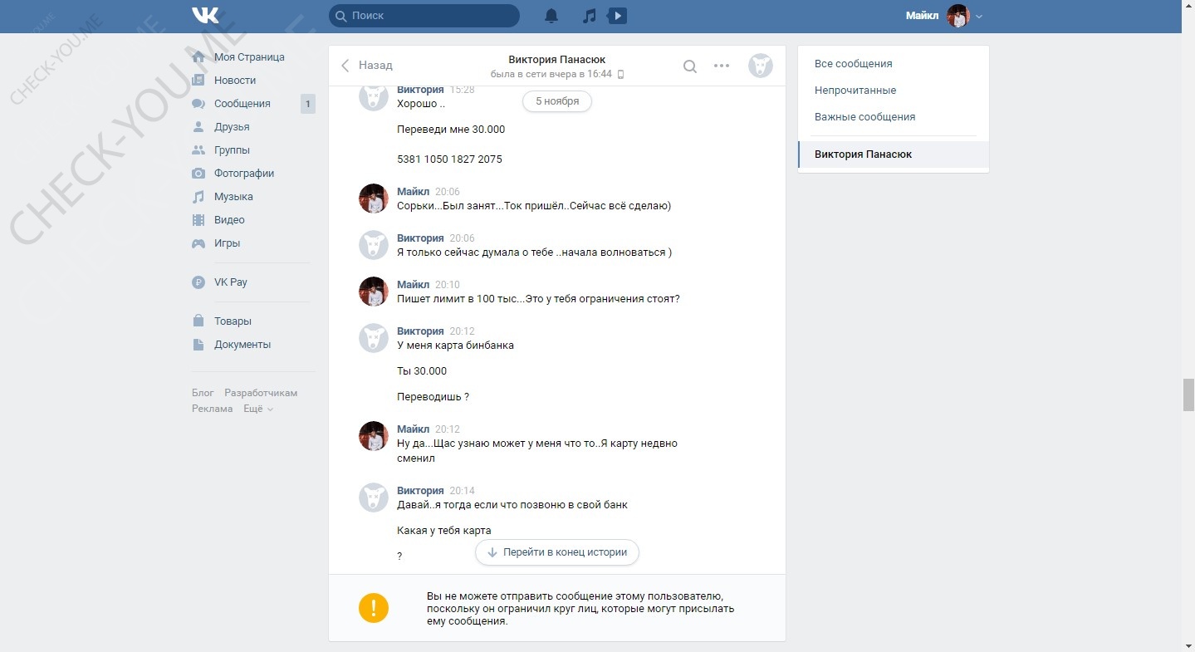Open Группы in the sidebar
This screenshot has height=652, width=1195.
[232, 150]
